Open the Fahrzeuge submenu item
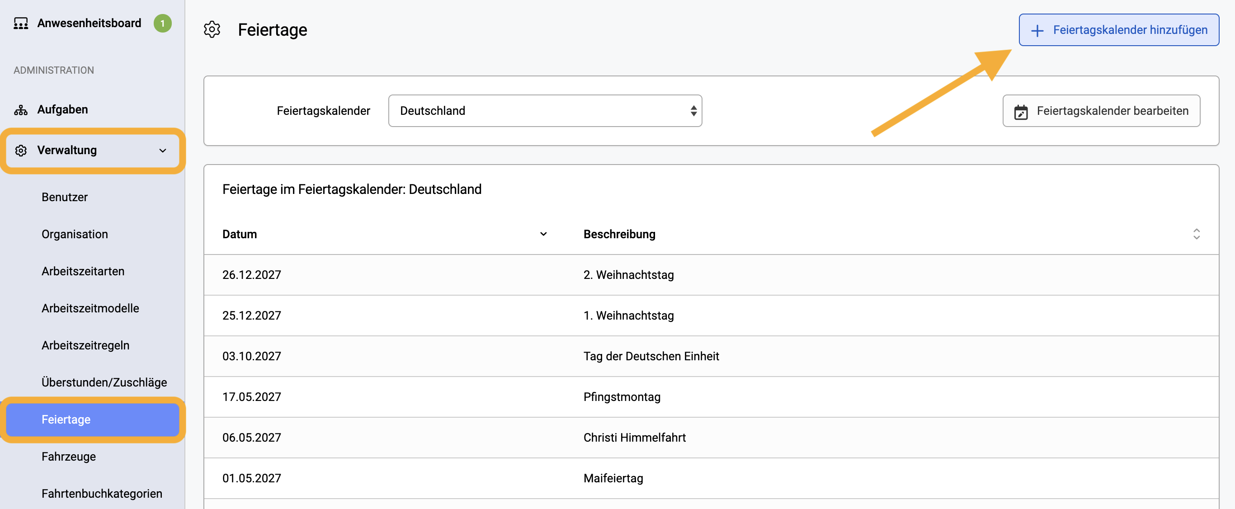The width and height of the screenshot is (1235, 509). (x=69, y=456)
